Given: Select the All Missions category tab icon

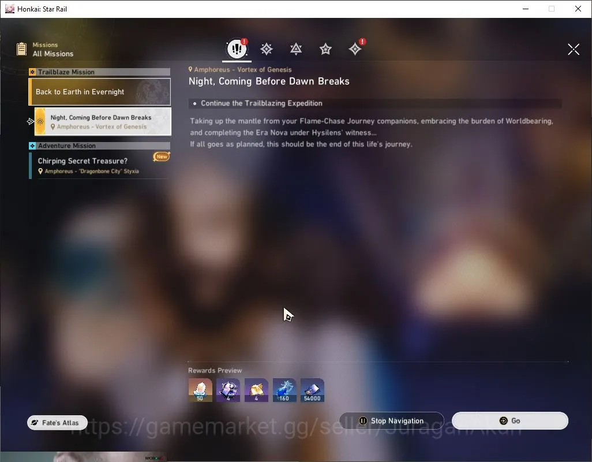Looking at the screenshot, I should pyautogui.click(x=237, y=49).
